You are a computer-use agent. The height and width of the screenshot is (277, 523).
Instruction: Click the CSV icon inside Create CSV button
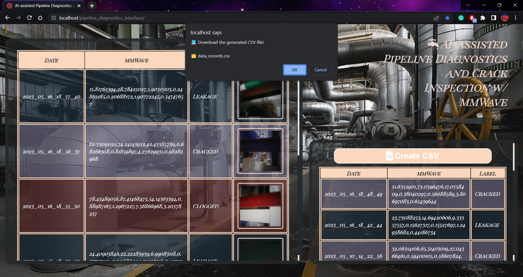(x=389, y=156)
